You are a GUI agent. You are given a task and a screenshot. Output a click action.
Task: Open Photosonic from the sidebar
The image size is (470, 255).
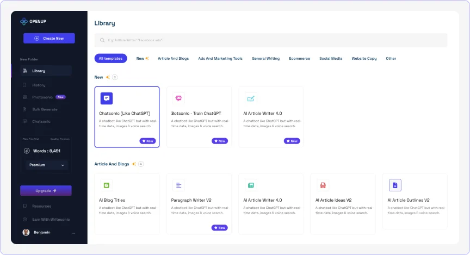(44, 97)
